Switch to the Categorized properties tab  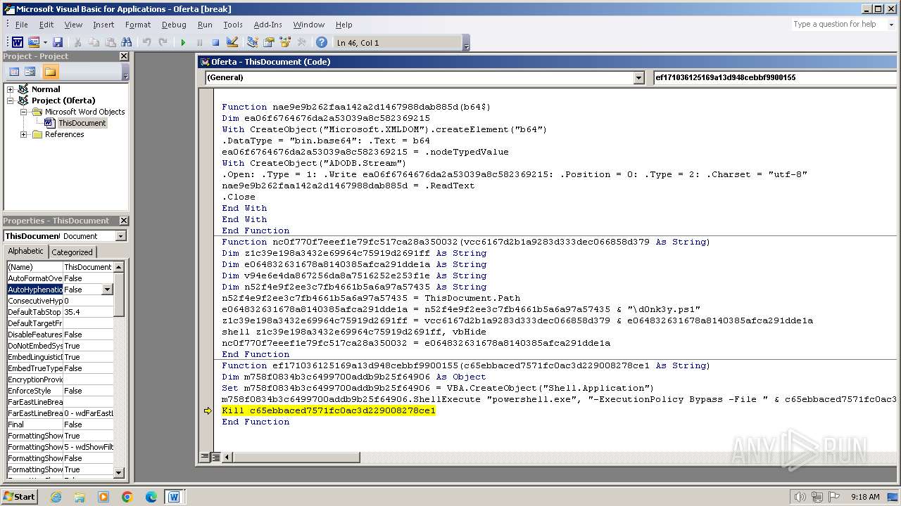click(x=72, y=252)
